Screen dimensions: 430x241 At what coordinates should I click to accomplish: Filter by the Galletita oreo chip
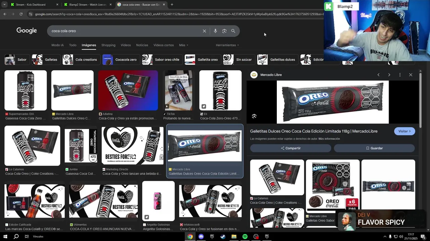(203, 60)
